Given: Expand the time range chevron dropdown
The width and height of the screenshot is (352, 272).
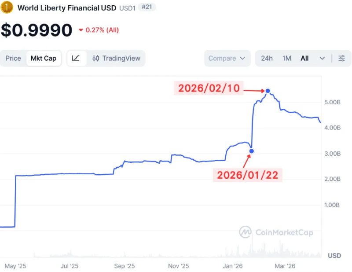Looking at the screenshot, I should tap(323, 58).
